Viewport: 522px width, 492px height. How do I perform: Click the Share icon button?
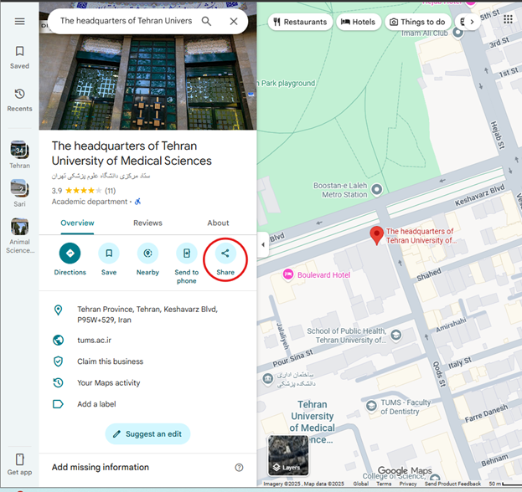(x=225, y=254)
